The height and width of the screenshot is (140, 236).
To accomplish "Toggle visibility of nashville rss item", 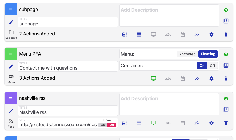I will 226,99.
